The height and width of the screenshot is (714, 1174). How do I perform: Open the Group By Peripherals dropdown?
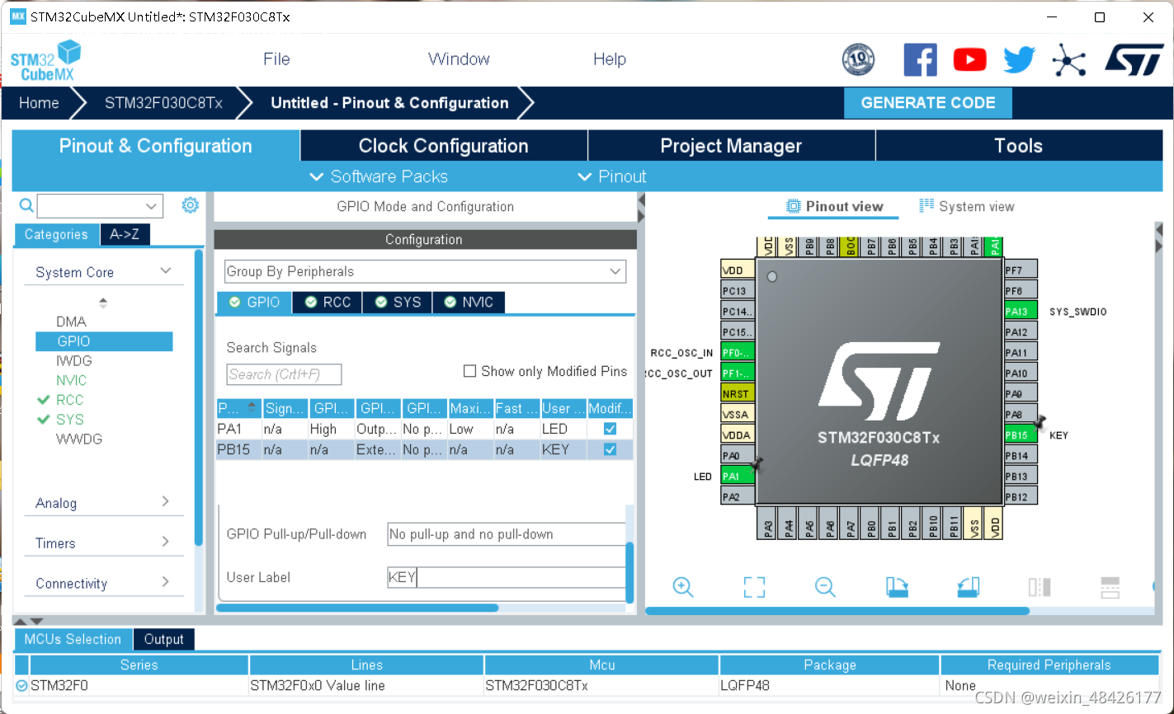[425, 271]
